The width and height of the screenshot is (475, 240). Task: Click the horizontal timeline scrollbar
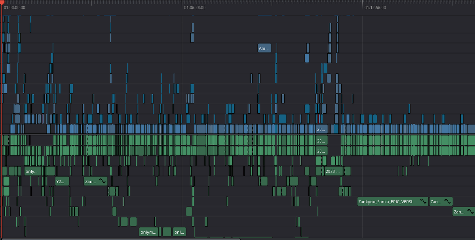click(120, 238)
